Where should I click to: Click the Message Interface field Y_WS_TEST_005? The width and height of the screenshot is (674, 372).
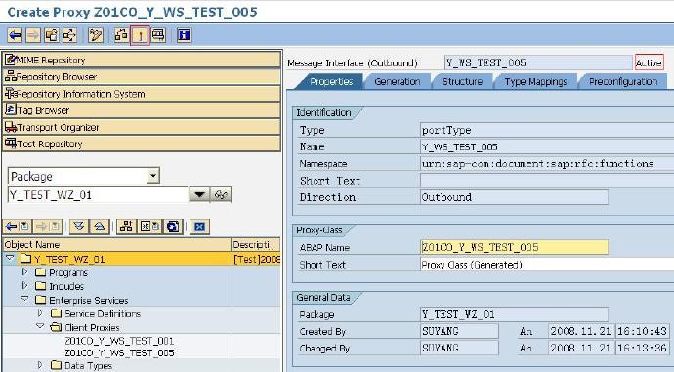click(538, 62)
